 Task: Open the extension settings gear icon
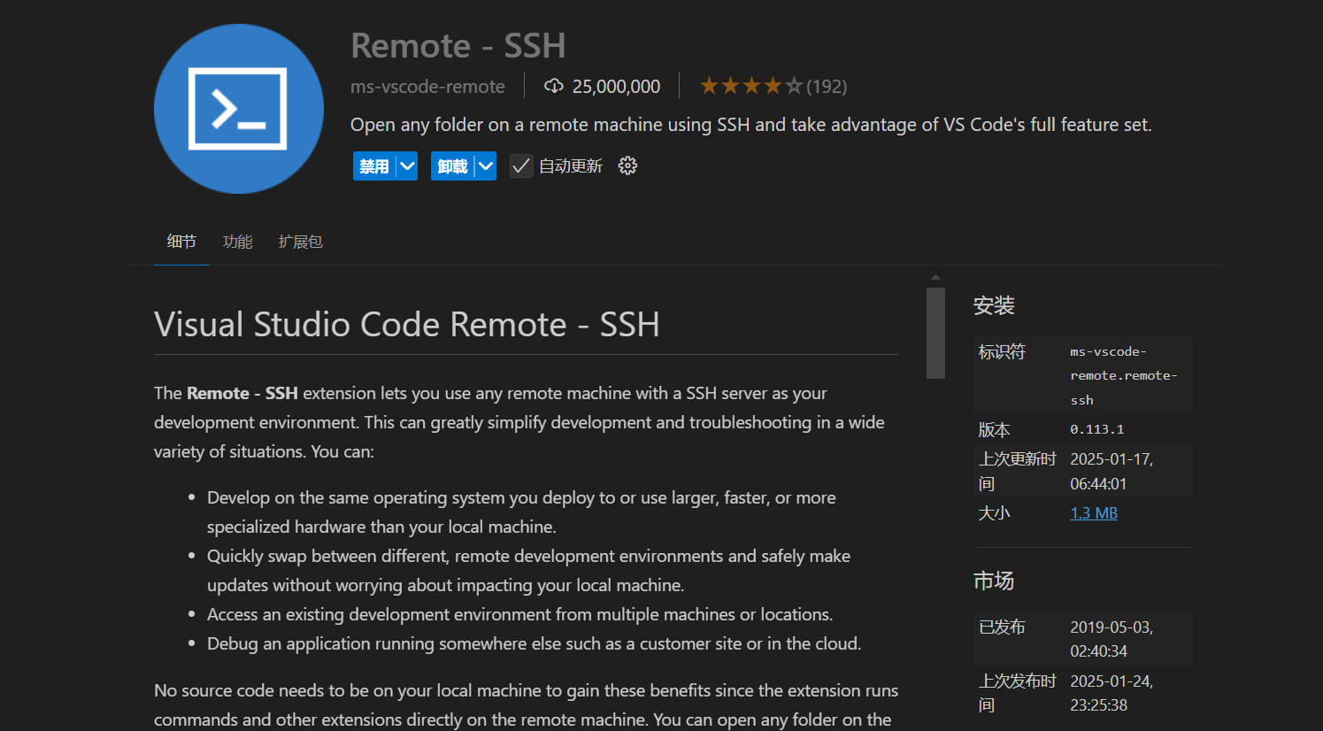click(627, 166)
